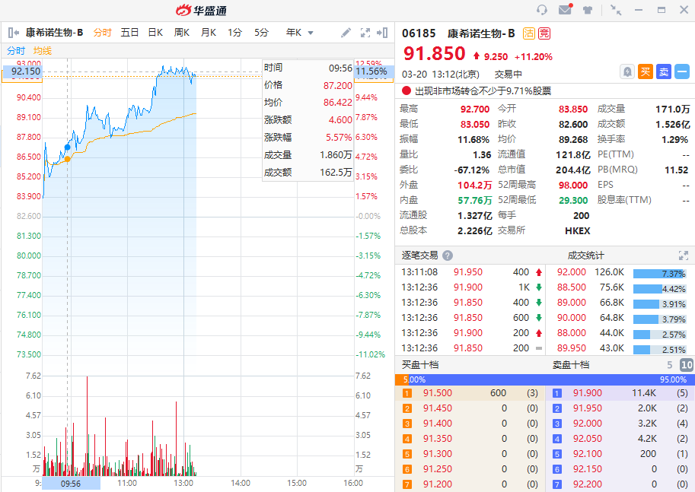The image size is (695, 492).
Task: Click the 11.56% percent axis label
Action: (374, 71)
